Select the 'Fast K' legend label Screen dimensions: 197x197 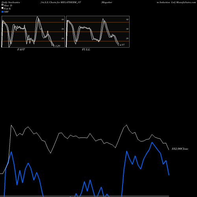coord(7,9)
